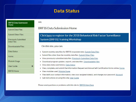
Task: Select Data Status in the sidebar
Action: [x=20, y=51]
